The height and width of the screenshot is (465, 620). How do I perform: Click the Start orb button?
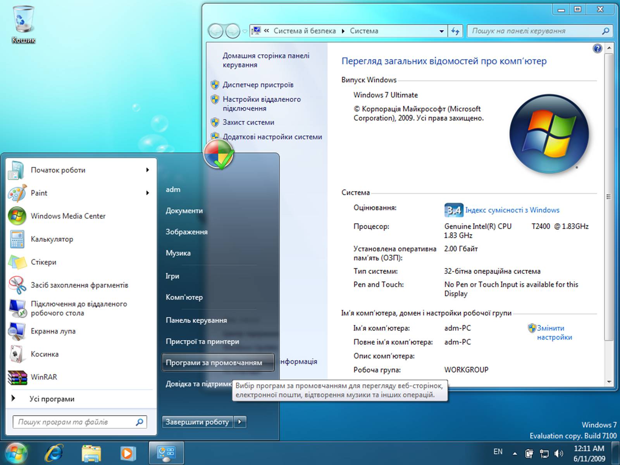coord(16,453)
